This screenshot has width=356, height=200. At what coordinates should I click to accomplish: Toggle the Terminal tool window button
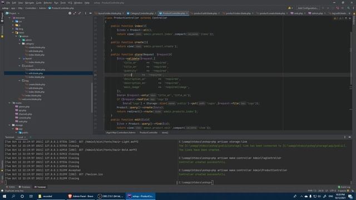tap(40, 187)
